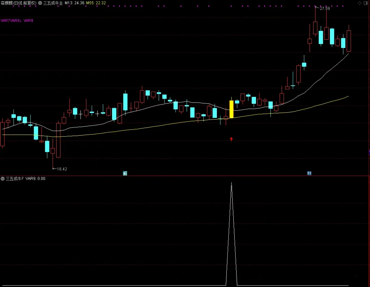Screen dimensions: 370x287
Task: Expand the 三五成牛F sub-chart indicator menu
Action: coord(3,179)
